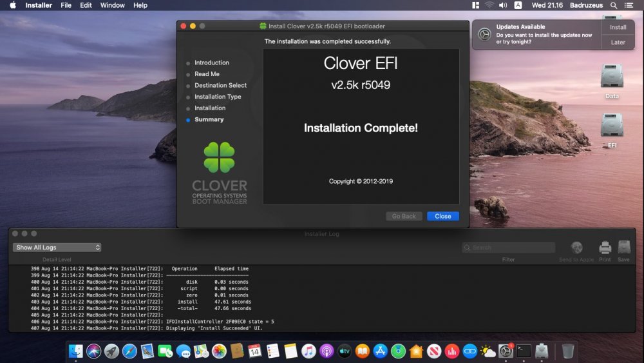
Task: Open Notes yellow pad in Dock
Action: tap(291, 351)
